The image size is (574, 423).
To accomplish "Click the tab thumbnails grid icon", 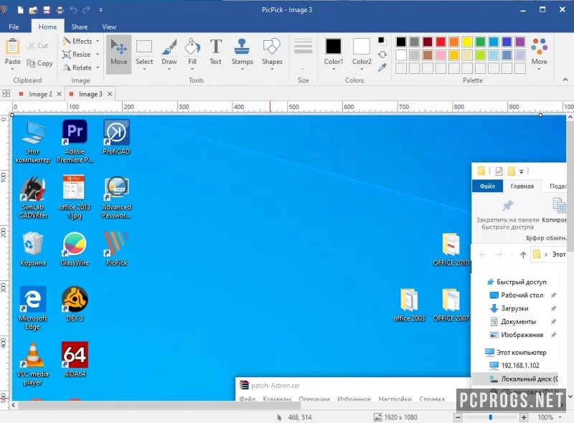I will click(6, 94).
